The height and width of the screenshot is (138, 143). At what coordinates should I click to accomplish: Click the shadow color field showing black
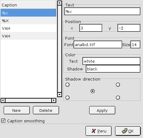(x=113, y=69)
